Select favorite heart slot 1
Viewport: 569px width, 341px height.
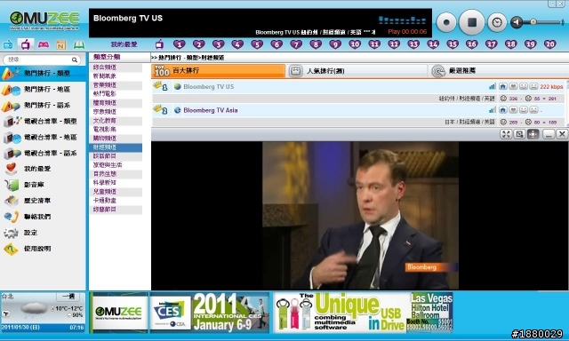point(180,44)
